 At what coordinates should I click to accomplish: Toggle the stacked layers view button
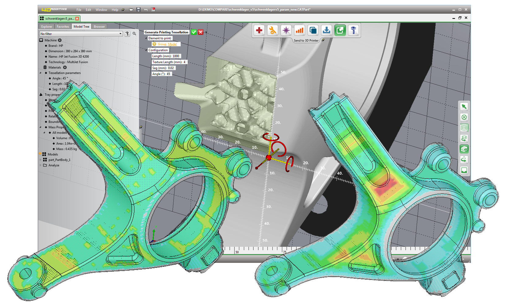click(464, 128)
